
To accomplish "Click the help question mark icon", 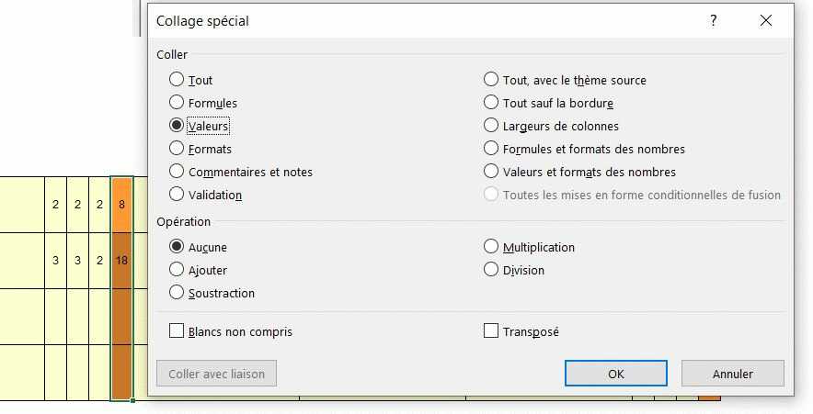I will coord(714,21).
